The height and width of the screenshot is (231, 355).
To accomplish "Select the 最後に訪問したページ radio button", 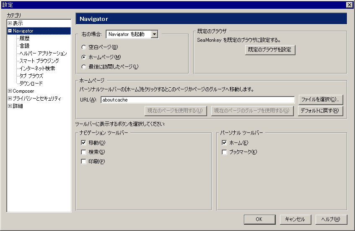I will [84, 67].
